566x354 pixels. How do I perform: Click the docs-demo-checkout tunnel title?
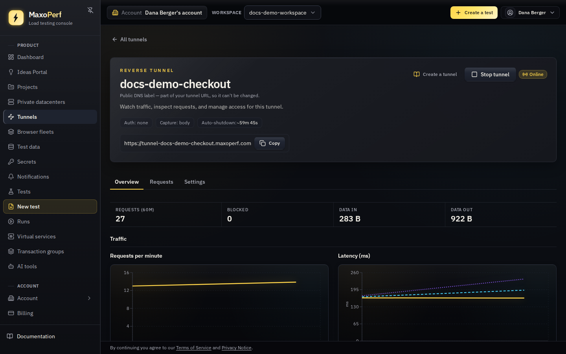click(175, 84)
